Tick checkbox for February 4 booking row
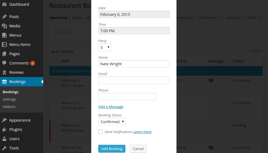 coord(55,125)
